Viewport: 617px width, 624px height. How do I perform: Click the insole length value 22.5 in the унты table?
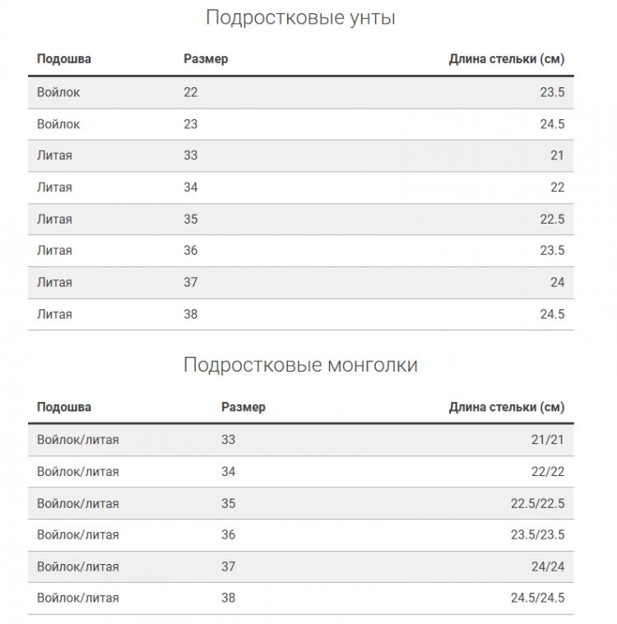552,219
